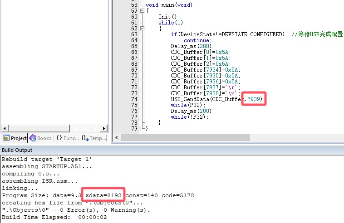The height and width of the screenshot is (223, 344).
Task: Click the Functions braces icon
Action: [x=59, y=138]
